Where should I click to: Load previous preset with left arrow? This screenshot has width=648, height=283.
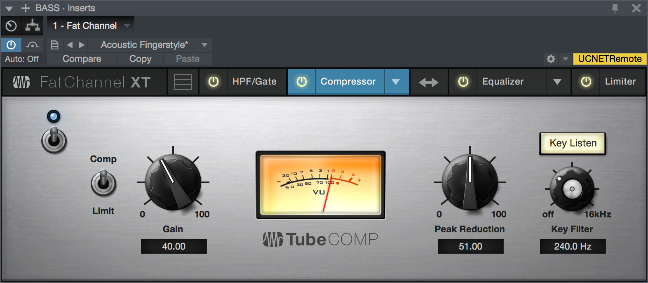coord(70,45)
